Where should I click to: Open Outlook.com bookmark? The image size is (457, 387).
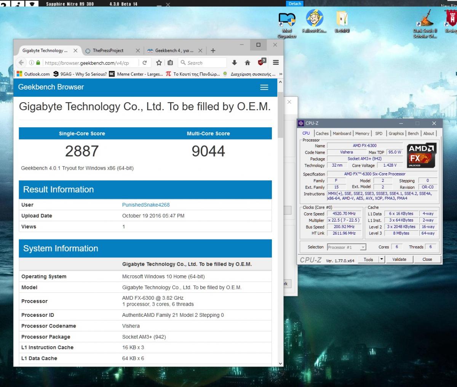pos(33,74)
